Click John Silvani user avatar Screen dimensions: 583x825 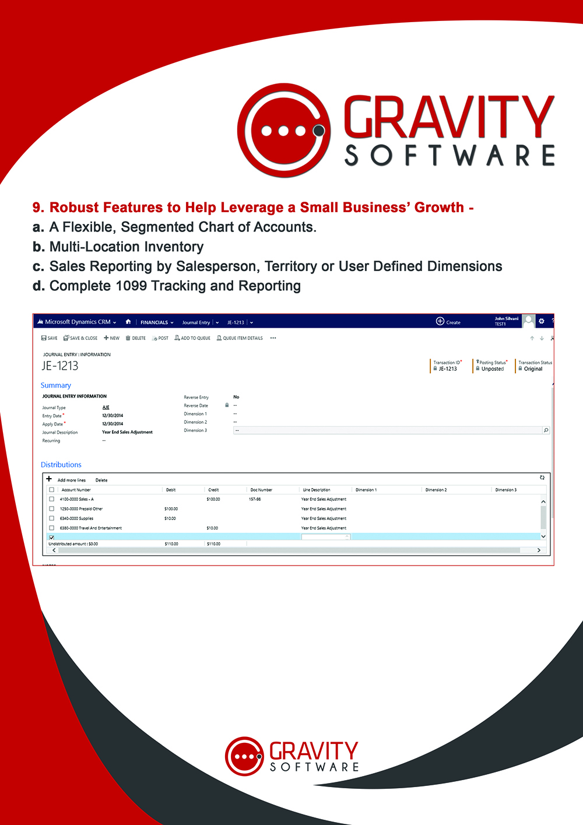(529, 321)
